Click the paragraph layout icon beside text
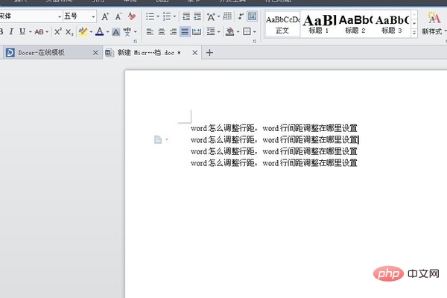 point(158,139)
